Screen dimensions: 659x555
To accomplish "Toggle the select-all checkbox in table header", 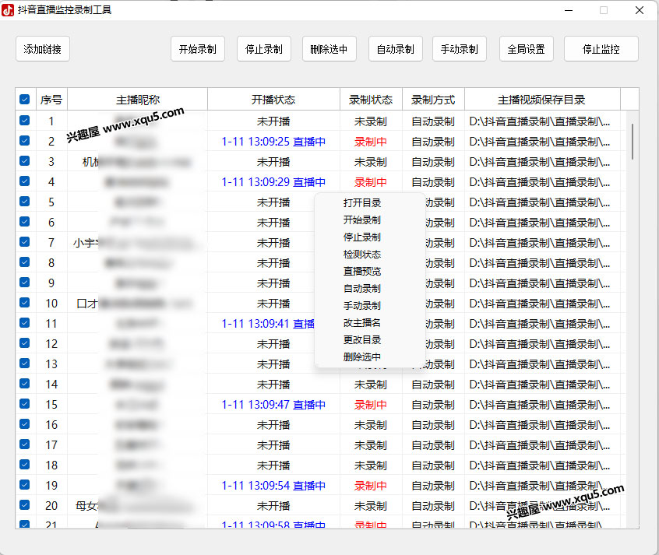I will [25, 100].
